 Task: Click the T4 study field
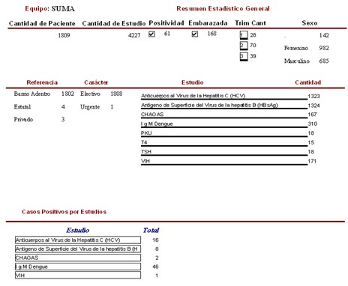(224, 143)
